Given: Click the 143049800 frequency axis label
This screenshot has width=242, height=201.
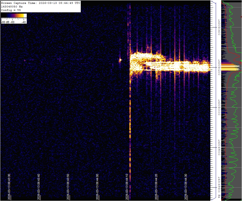Looking at the screenshot, I should [219, 148].
